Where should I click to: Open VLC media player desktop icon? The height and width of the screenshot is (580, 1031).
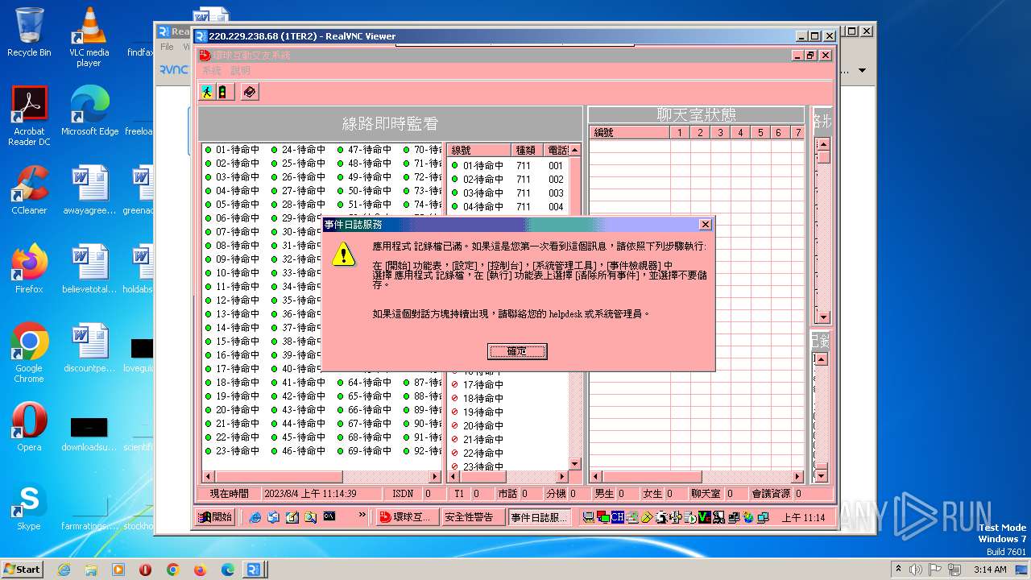(x=89, y=36)
